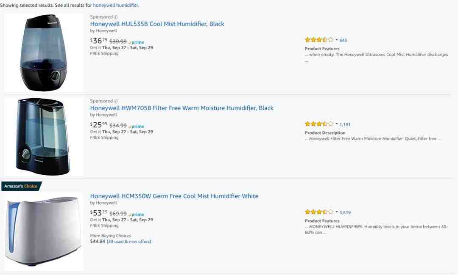Open the 1,191 customer reviews link

coord(345,124)
